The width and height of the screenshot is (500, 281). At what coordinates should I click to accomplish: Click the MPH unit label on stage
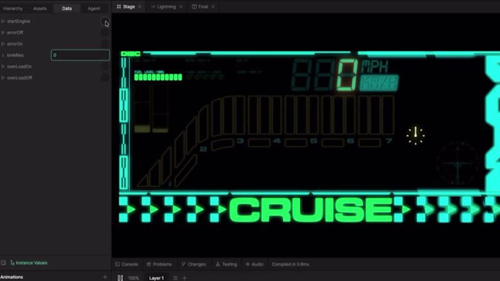(x=374, y=67)
